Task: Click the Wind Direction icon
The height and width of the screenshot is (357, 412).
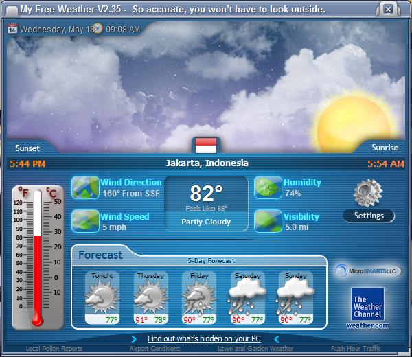Action: [x=85, y=187]
